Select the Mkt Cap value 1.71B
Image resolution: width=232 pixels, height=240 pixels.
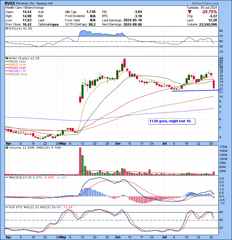coord(91,12)
